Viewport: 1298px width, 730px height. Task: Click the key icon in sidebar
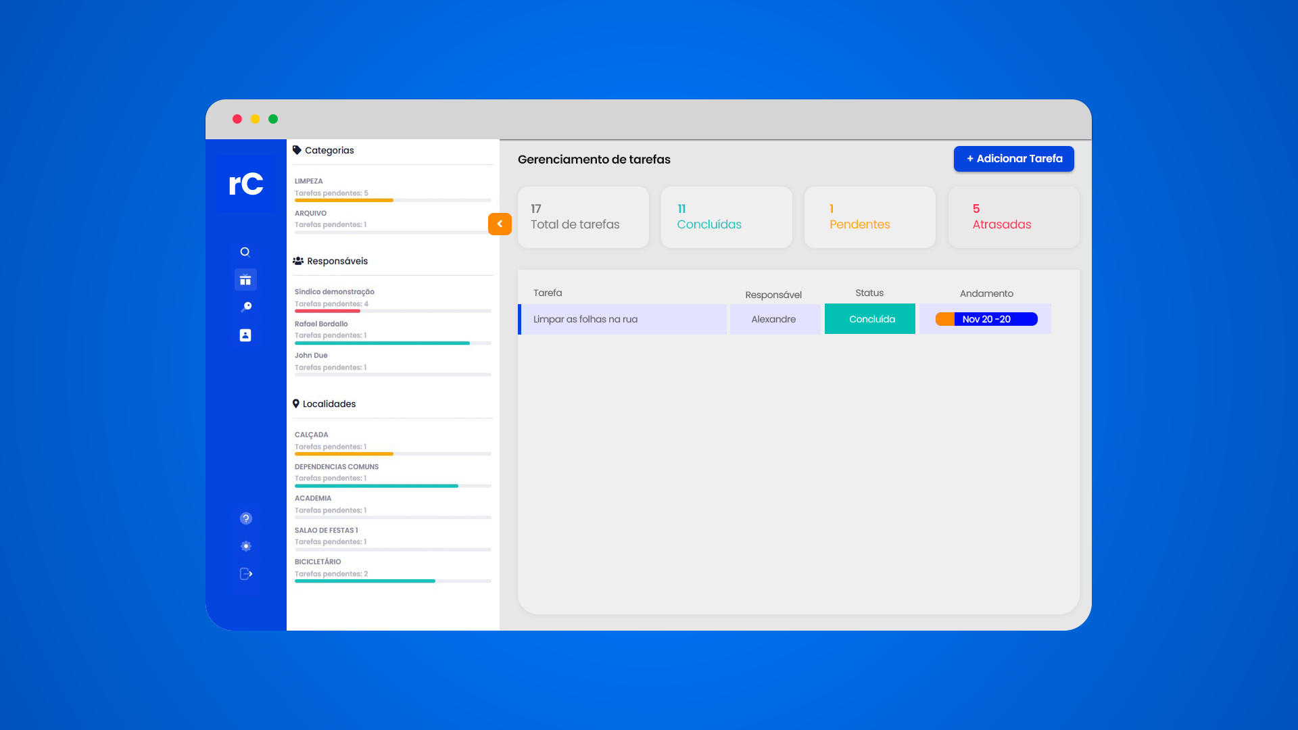click(246, 307)
